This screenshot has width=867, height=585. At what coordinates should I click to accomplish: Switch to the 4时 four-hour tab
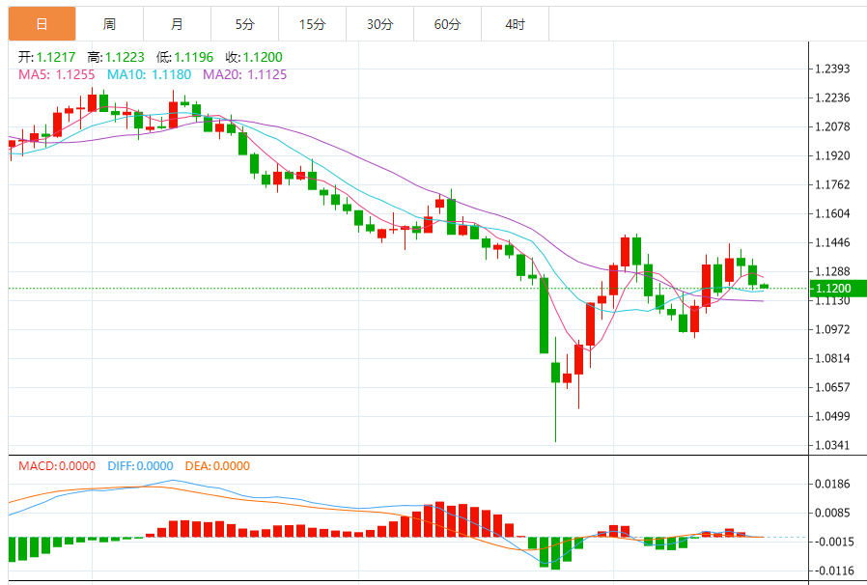[516, 24]
